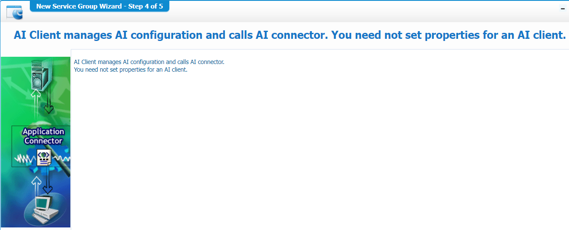Click the XML document icon under Application Connector
This screenshot has width=569, height=230.
[x=44, y=157]
